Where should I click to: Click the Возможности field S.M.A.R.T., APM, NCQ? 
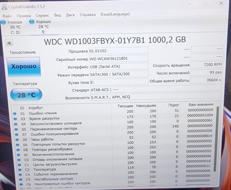pyautogui.click(x=156, y=96)
